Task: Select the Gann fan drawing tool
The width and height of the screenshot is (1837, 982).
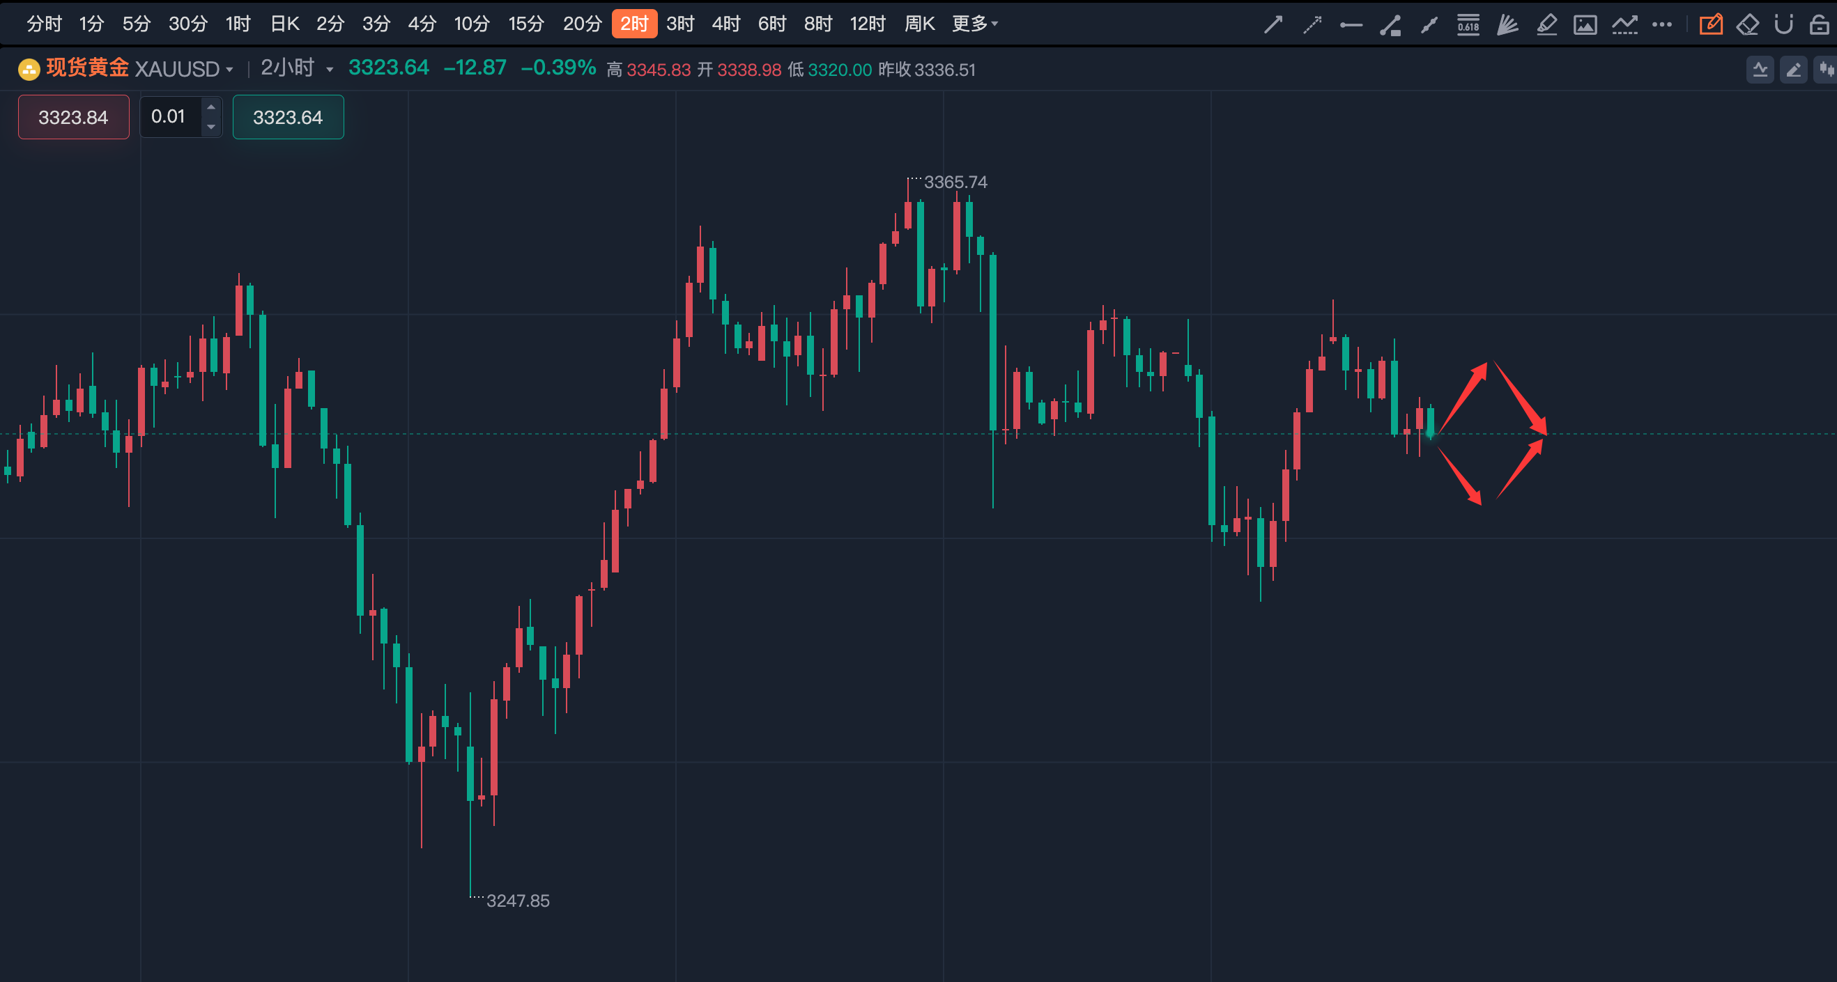Action: [1507, 25]
